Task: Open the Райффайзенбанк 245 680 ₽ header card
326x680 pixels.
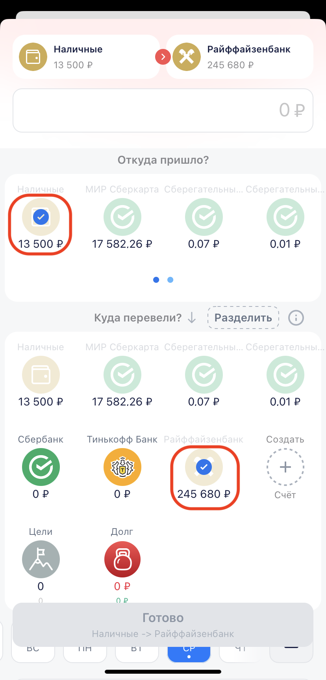Action: click(240, 57)
